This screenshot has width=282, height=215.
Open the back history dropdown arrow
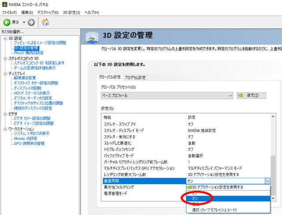point(24,22)
